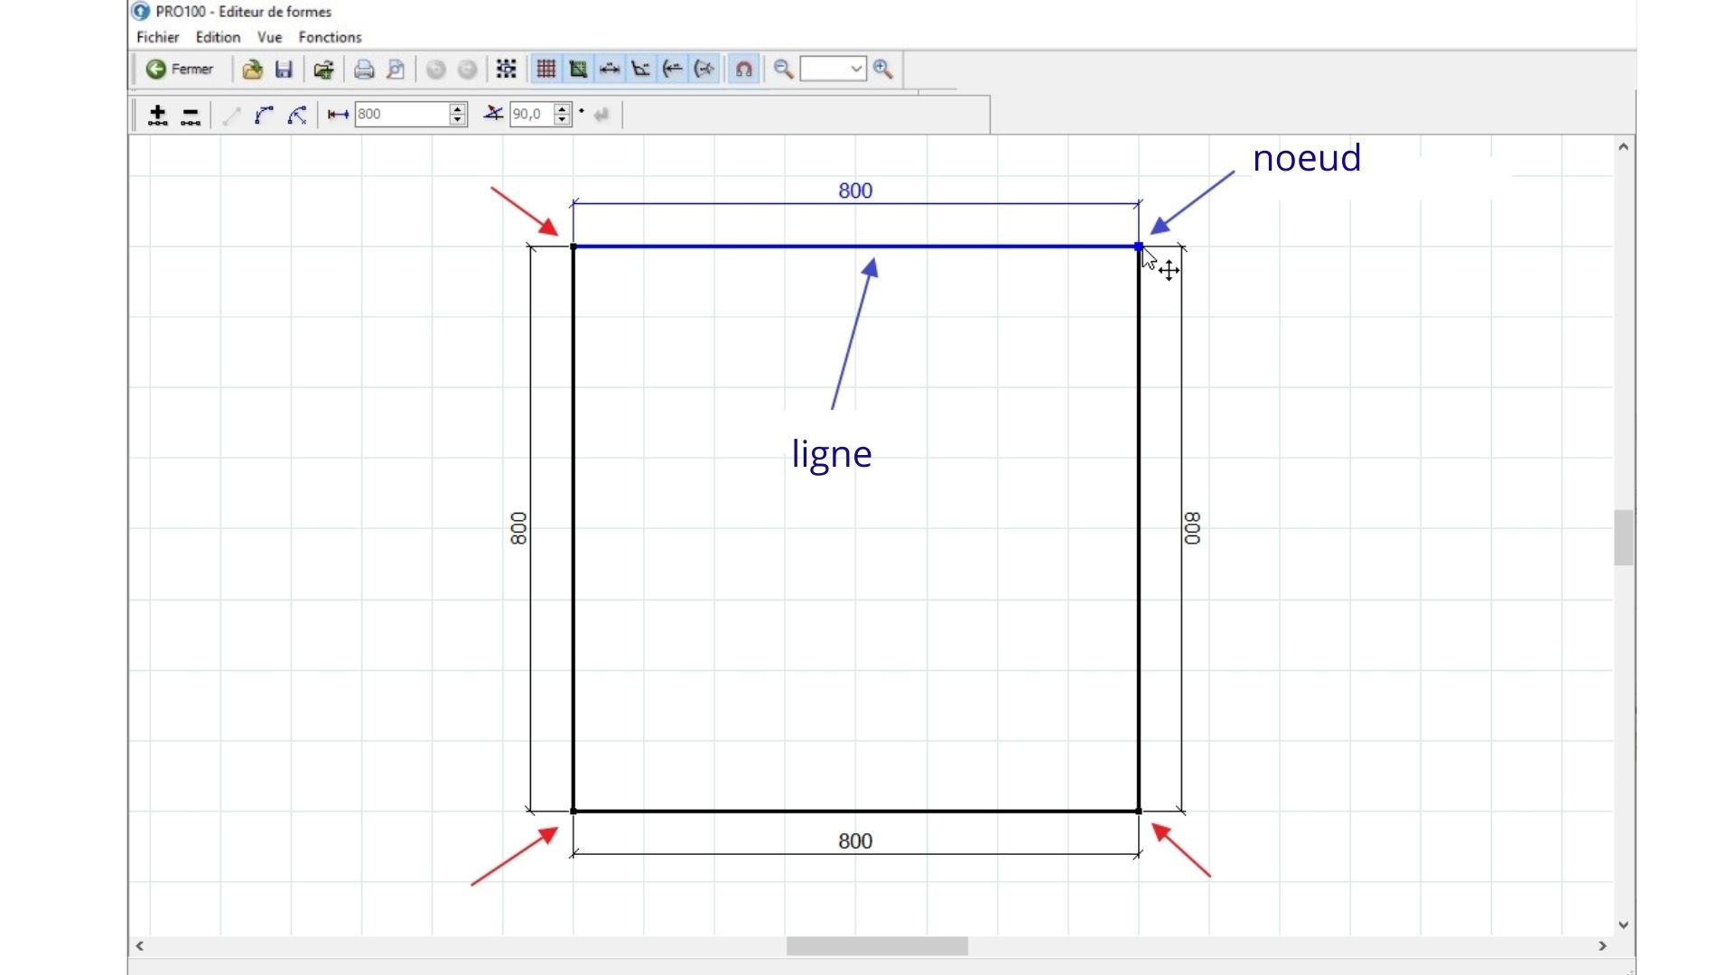Click the printer icon

click(364, 70)
